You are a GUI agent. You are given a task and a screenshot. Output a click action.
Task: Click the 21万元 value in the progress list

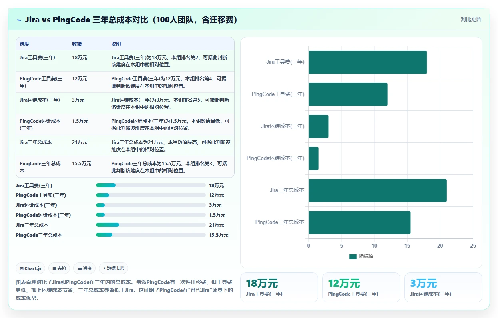click(217, 225)
